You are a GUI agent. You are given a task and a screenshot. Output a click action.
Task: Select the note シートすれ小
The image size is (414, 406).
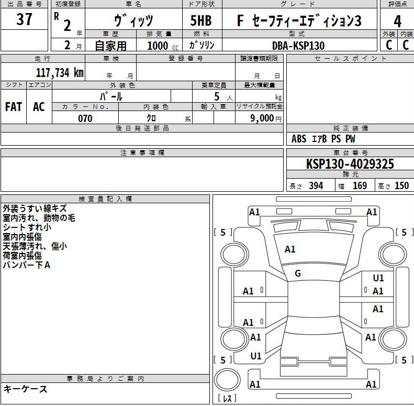[27, 227]
